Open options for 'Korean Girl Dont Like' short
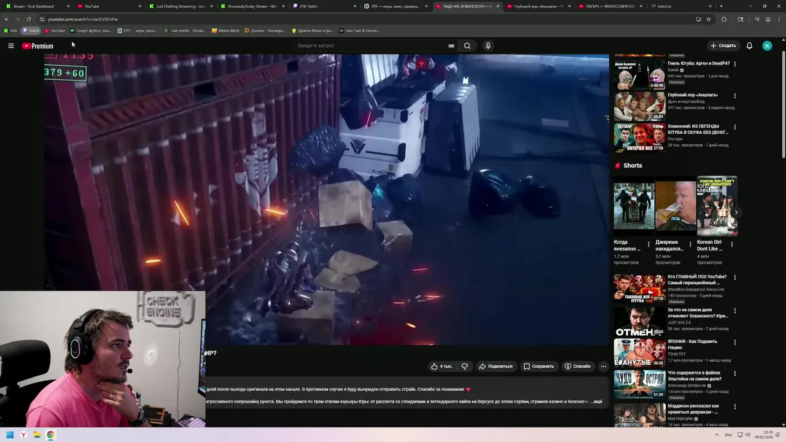The height and width of the screenshot is (442, 786). [731, 244]
